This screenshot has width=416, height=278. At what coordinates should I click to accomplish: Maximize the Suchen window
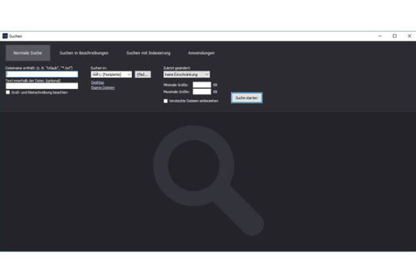[394, 36]
